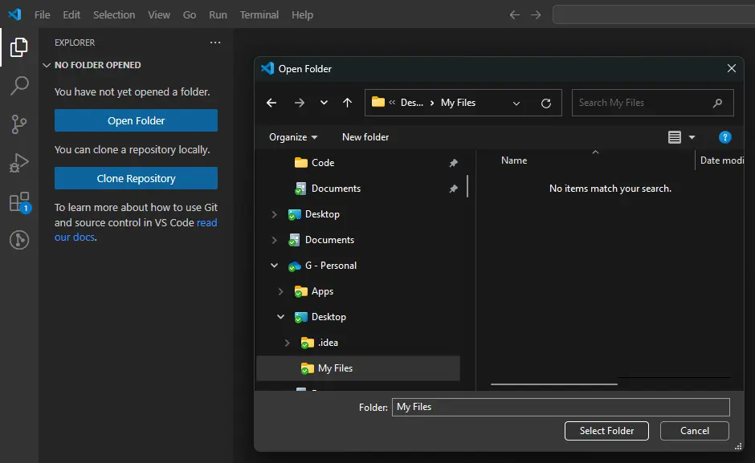
Task: Open the Git Graph icon in activity bar
Action: [x=19, y=240]
